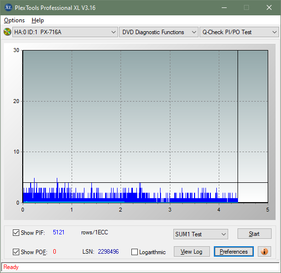Click the LSN value 2298496
The height and width of the screenshot is (273, 281).
pos(108,252)
